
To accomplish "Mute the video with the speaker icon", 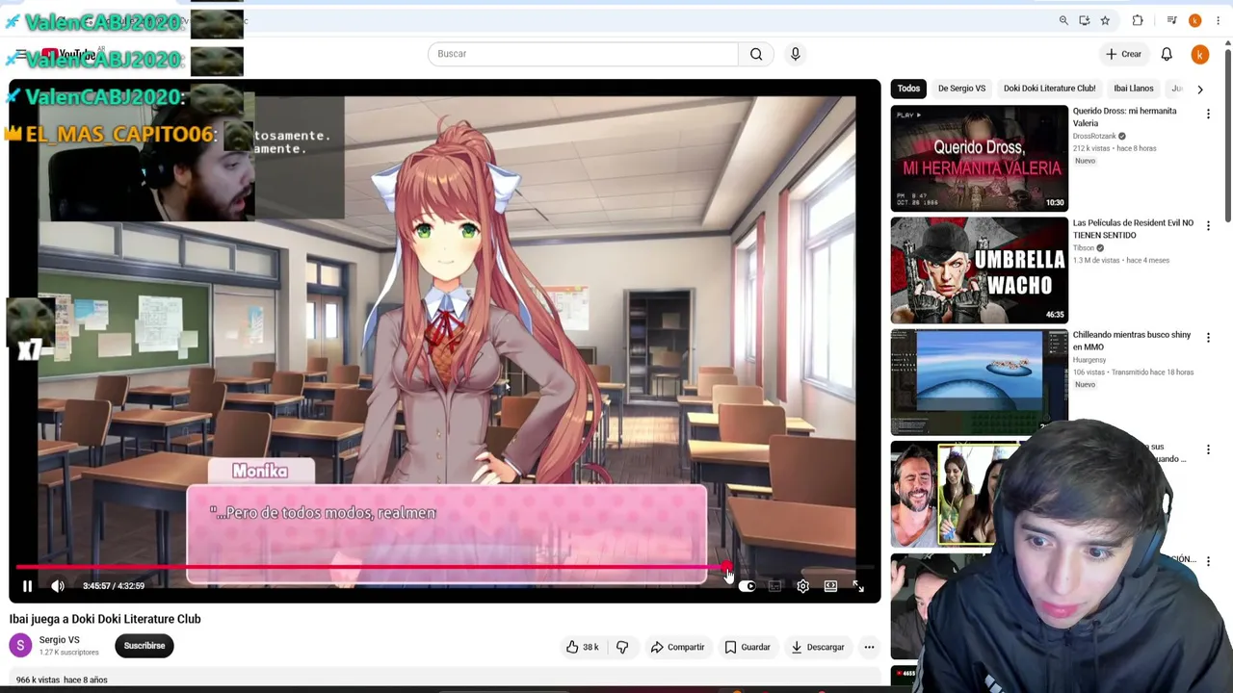I will (58, 586).
